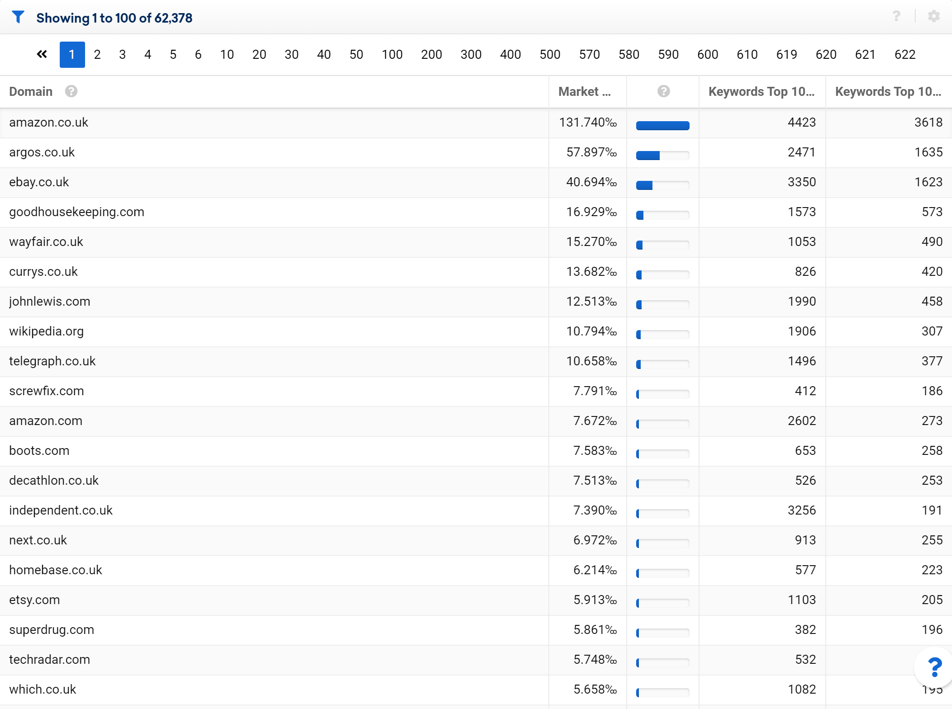Open table settings gear icon
952x709 pixels.
(933, 17)
